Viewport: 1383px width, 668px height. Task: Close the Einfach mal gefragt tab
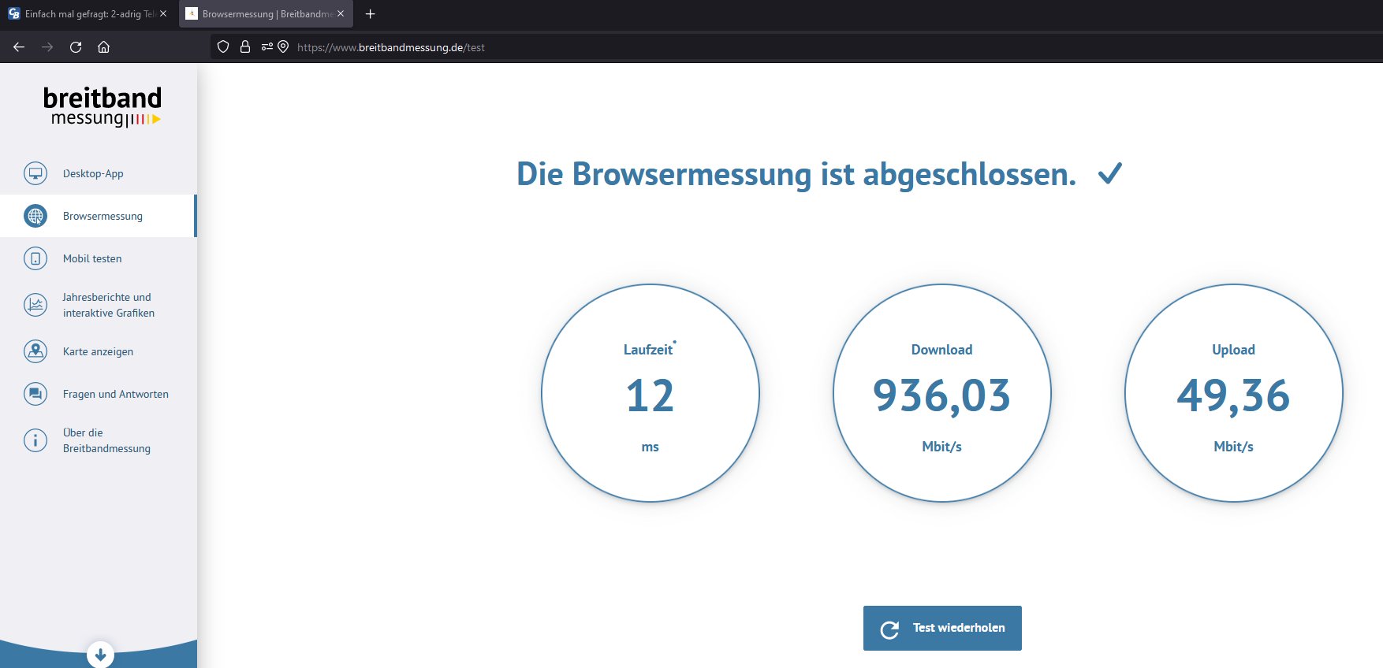[x=163, y=14]
